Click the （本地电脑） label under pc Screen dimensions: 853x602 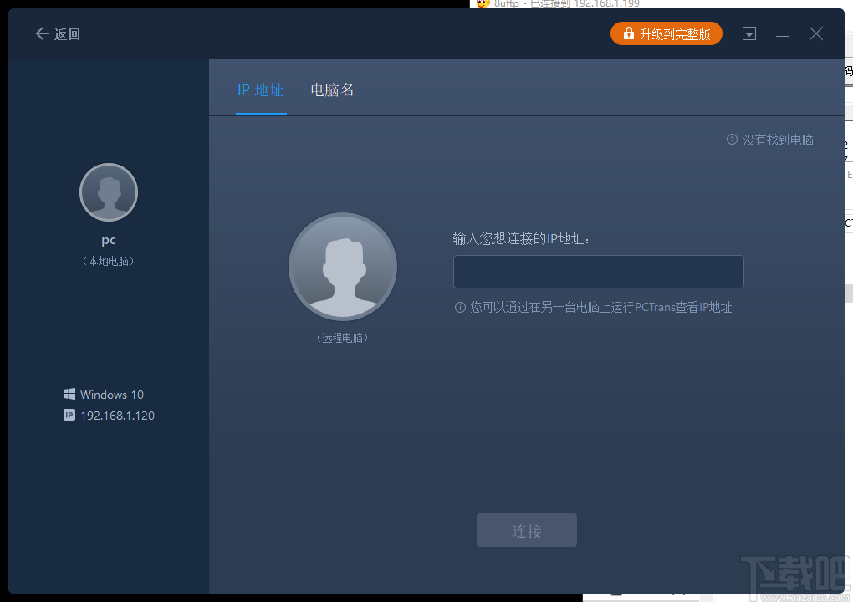pyautogui.click(x=108, y=260)
